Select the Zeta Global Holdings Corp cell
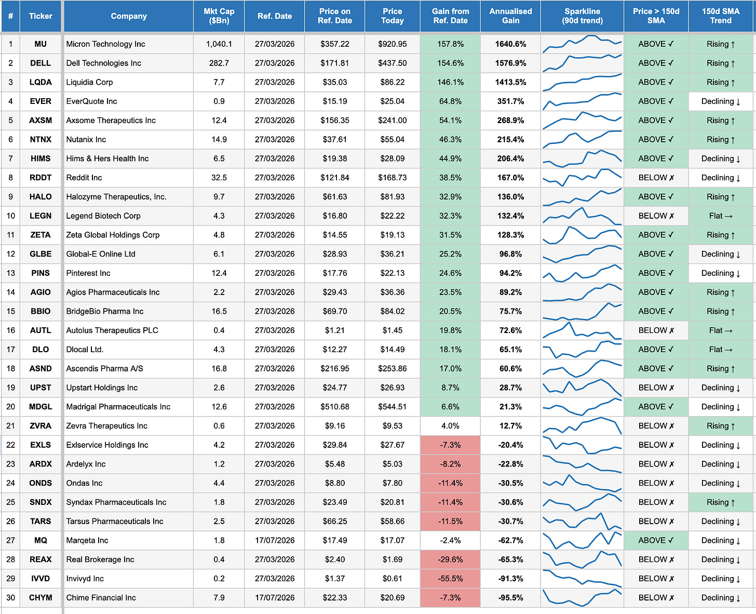The height and width of the screenshot is (614, 756). [129, 235]
